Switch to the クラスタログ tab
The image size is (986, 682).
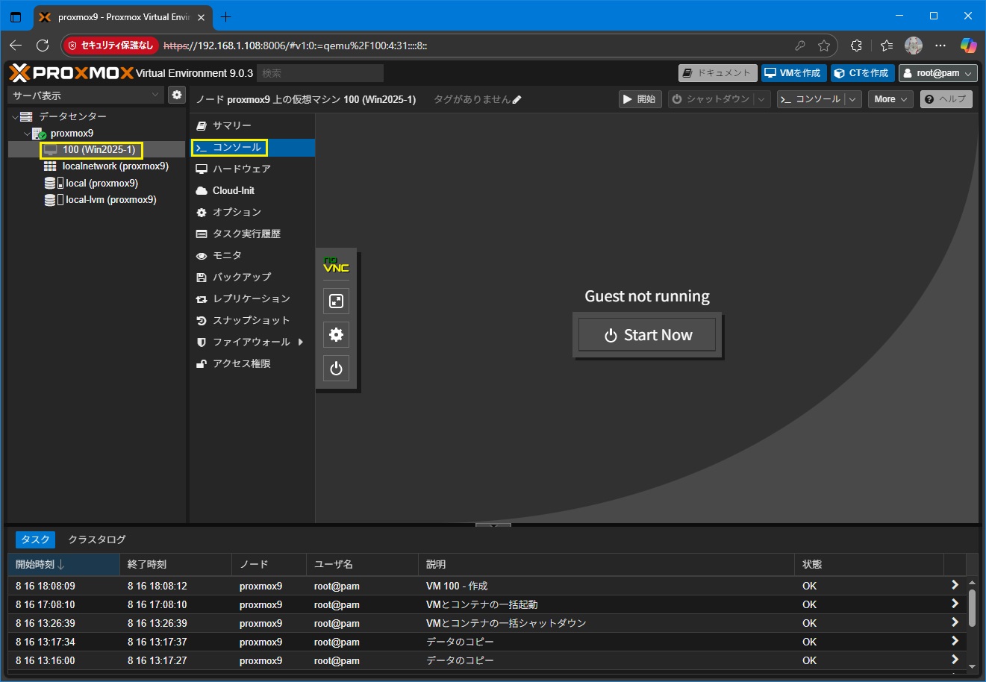pyautogui.click(x=97, y=539)
